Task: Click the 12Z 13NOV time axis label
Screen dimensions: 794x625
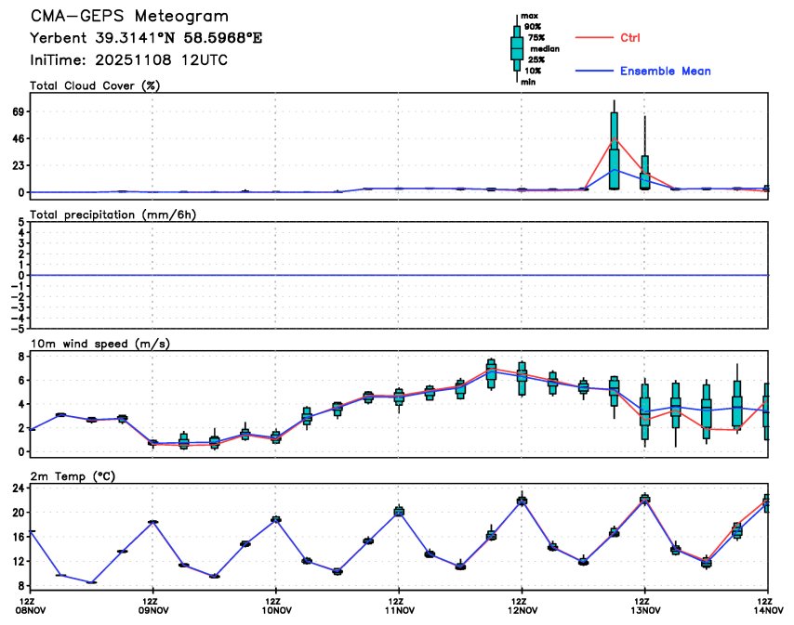Action: tap(643, 605)
